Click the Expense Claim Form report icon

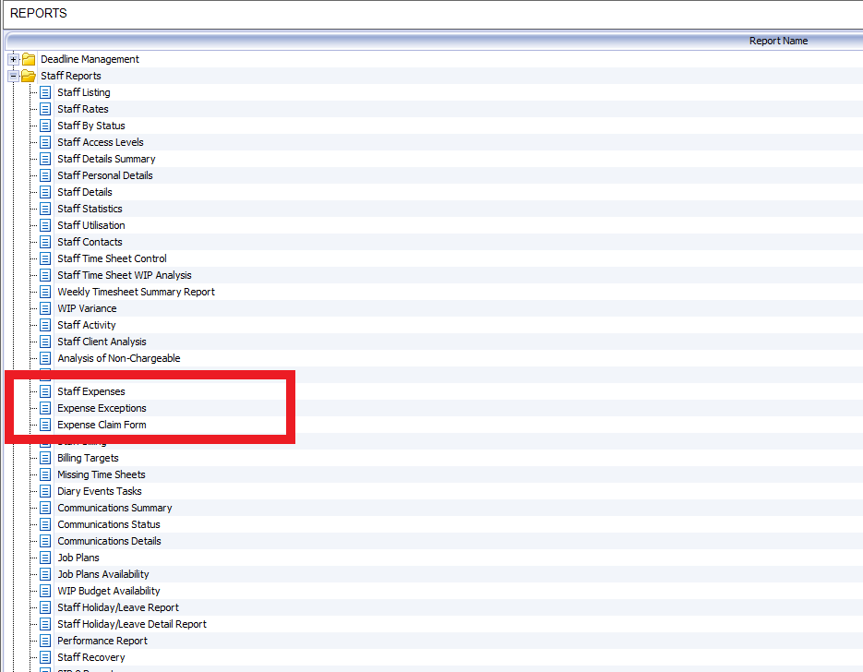click(45, 425)
